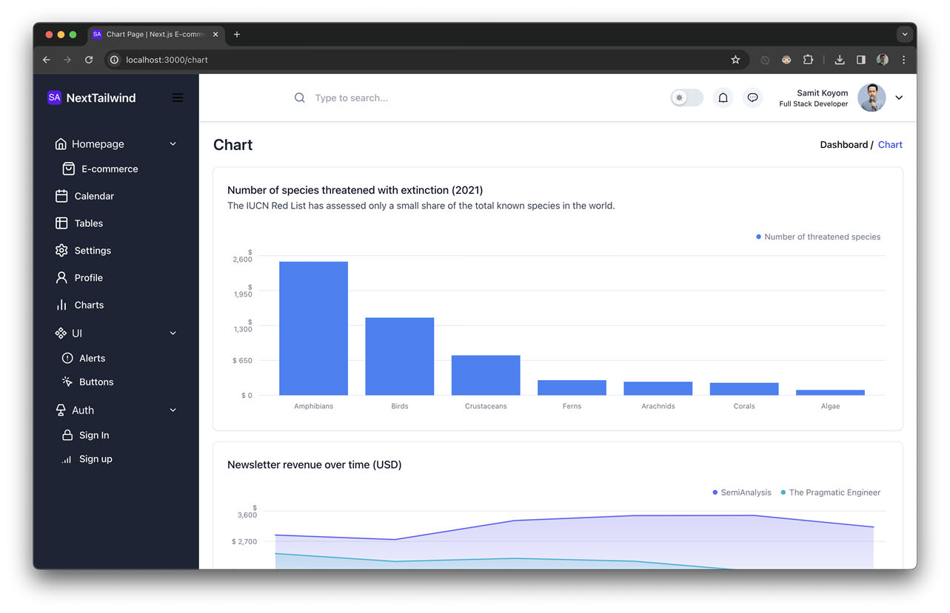Click the Birds bar in chart
The width and height of the screenshot is (950, 613).
point(400,356)
